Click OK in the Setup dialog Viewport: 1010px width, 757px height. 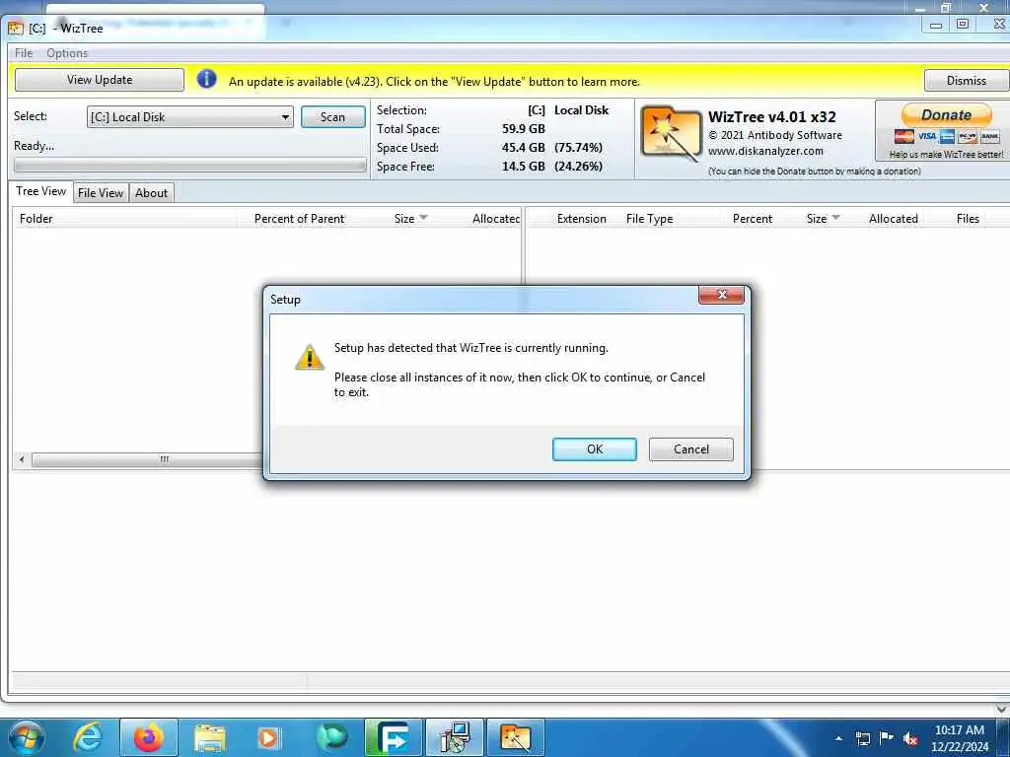[x=594, y=449]
